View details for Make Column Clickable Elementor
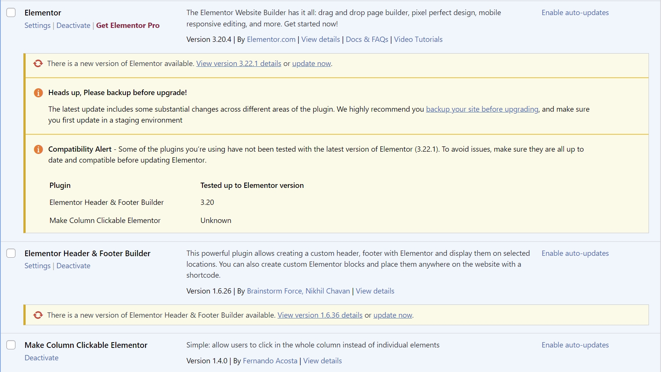 322,361
